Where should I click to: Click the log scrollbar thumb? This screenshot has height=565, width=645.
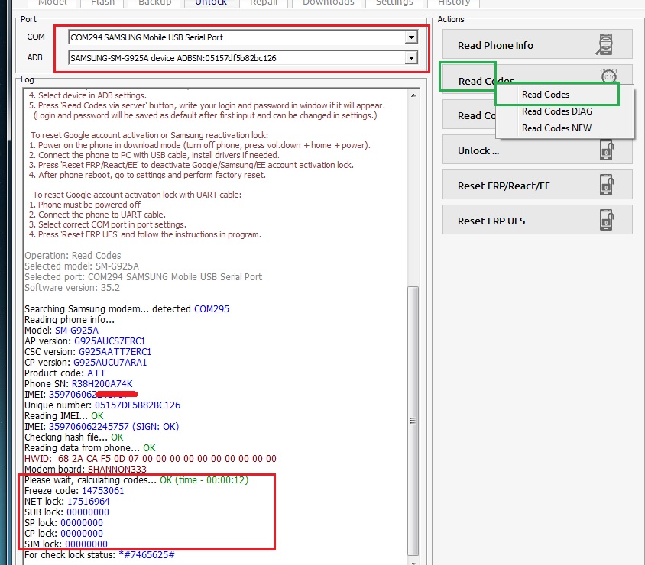click(x=413, y=421)
